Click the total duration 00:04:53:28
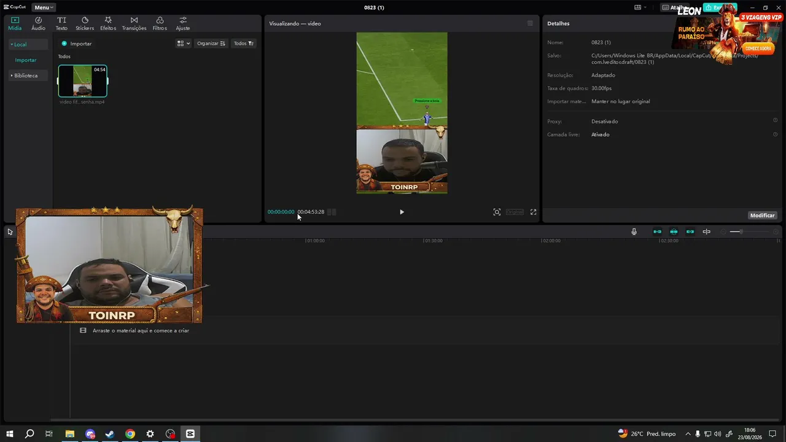This screenshot has height=442, width=786. (x=311, y=212)
